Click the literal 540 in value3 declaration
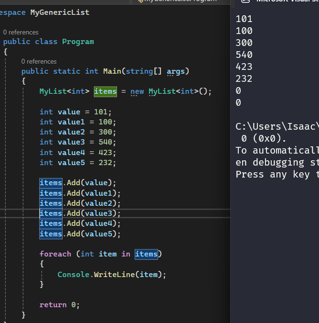 [105, 142]
